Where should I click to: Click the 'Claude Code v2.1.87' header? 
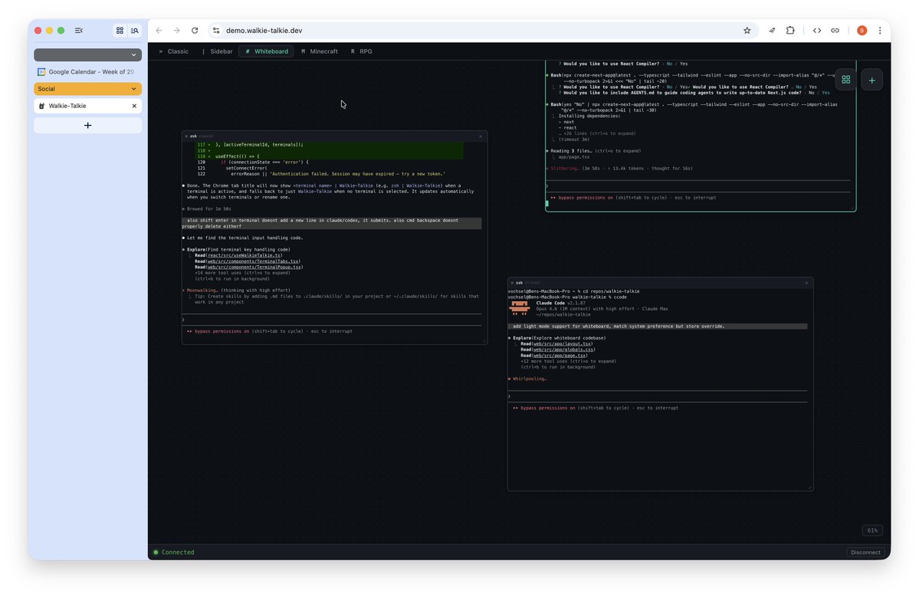(561, 303)
